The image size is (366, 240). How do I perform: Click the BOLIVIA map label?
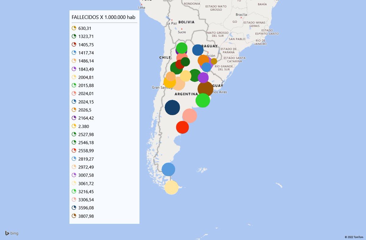186,22
